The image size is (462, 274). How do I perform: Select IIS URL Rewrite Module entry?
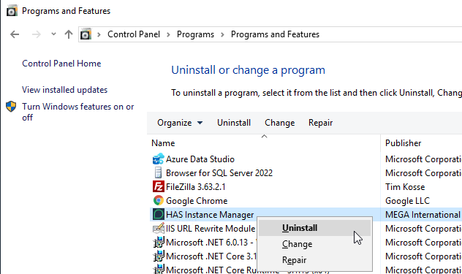(211, 229)
